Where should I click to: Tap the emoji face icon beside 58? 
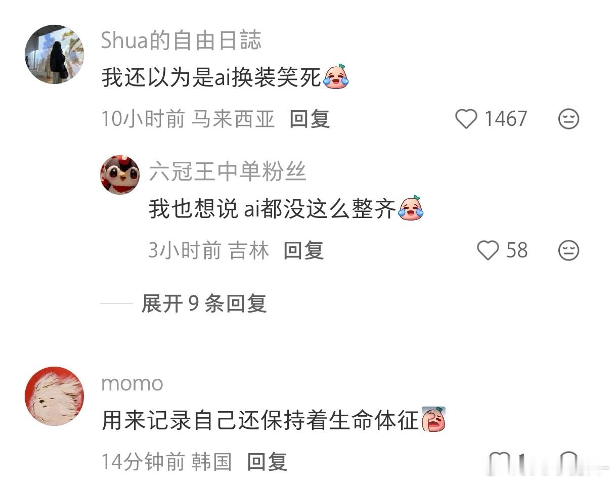coord(568,250)
